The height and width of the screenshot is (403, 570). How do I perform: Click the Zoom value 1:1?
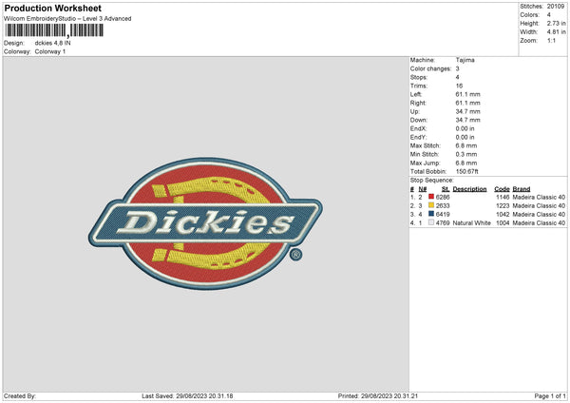(x=551, y=40)
